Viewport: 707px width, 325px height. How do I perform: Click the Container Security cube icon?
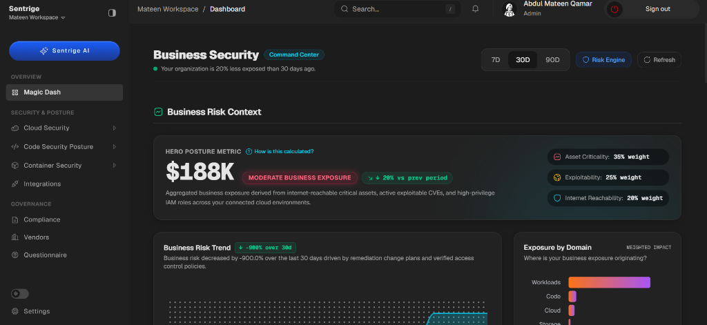point(15,166)
